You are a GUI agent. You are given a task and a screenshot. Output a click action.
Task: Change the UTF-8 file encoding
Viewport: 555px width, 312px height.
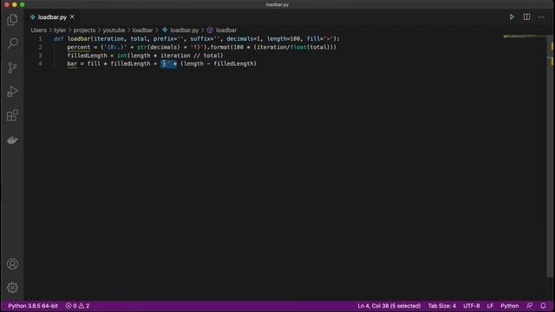click(472, 306)
